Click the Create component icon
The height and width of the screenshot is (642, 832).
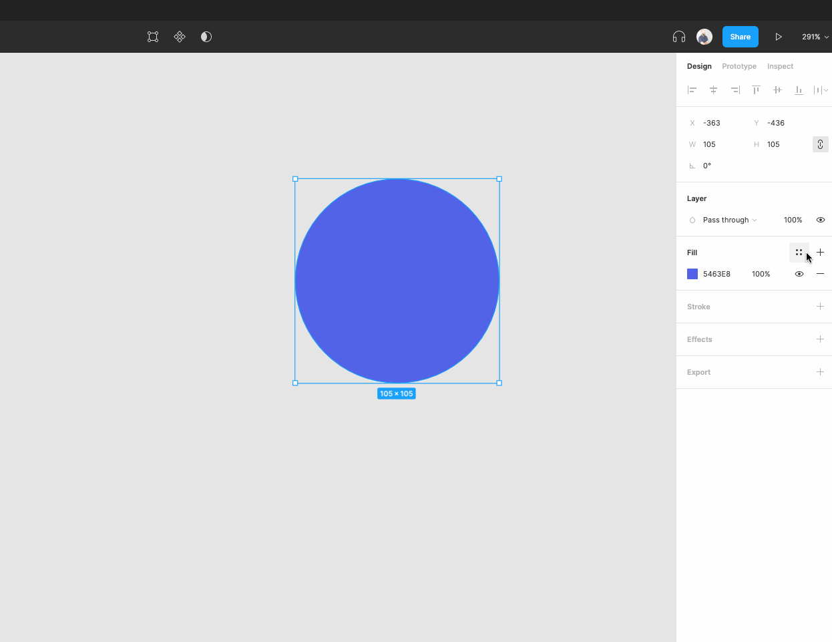tap(180, 37)
